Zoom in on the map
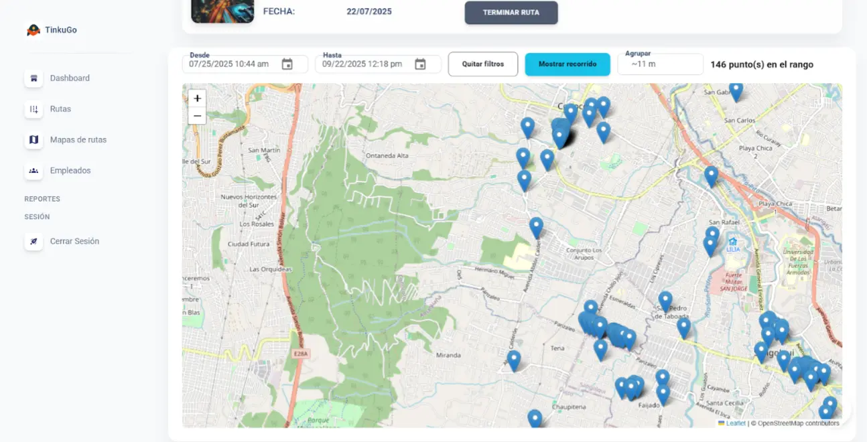Viewport: 867px width, 442px height. [x=197, y=98]
